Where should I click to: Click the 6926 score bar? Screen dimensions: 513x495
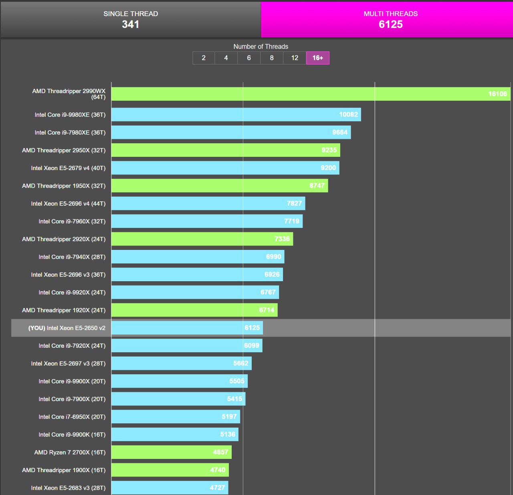(x=197, y=274)
